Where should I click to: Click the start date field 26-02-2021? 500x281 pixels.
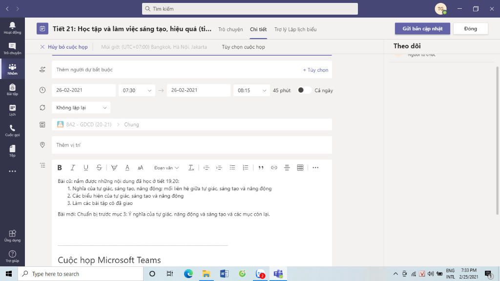pyautogui.click(x=83, y=90)
